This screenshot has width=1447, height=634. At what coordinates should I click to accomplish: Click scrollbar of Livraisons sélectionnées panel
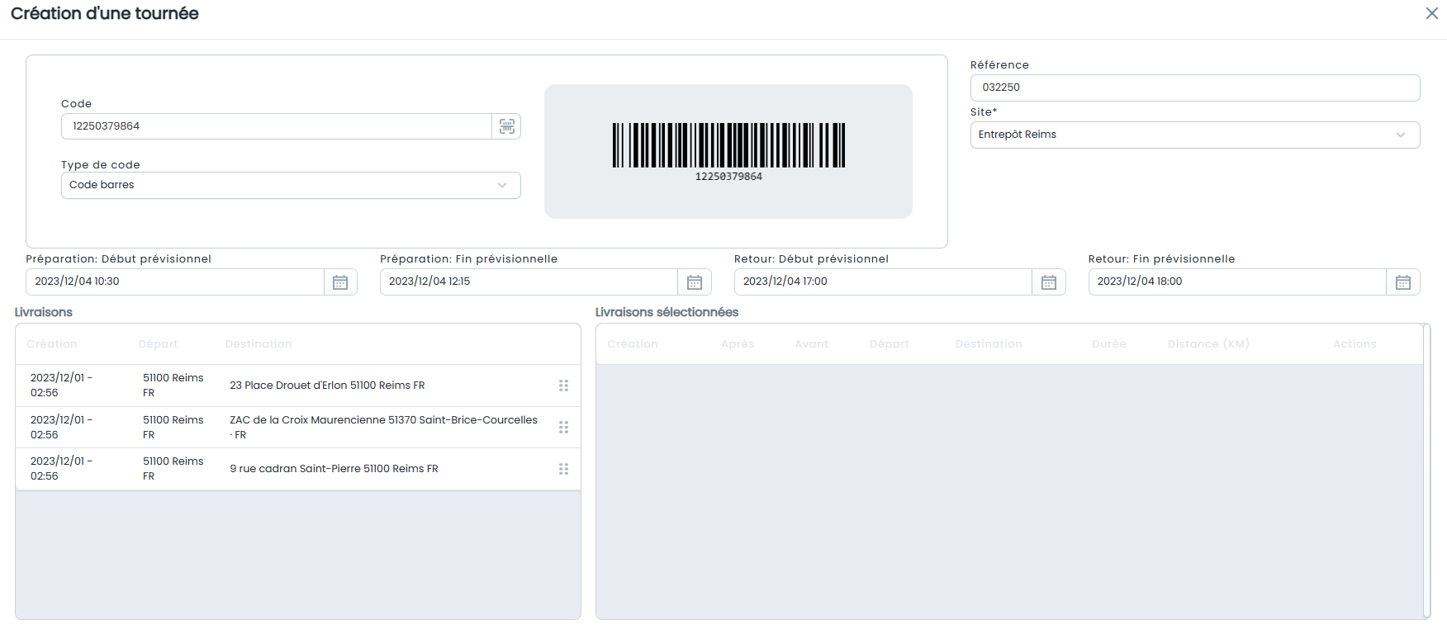pos(1426,471)
